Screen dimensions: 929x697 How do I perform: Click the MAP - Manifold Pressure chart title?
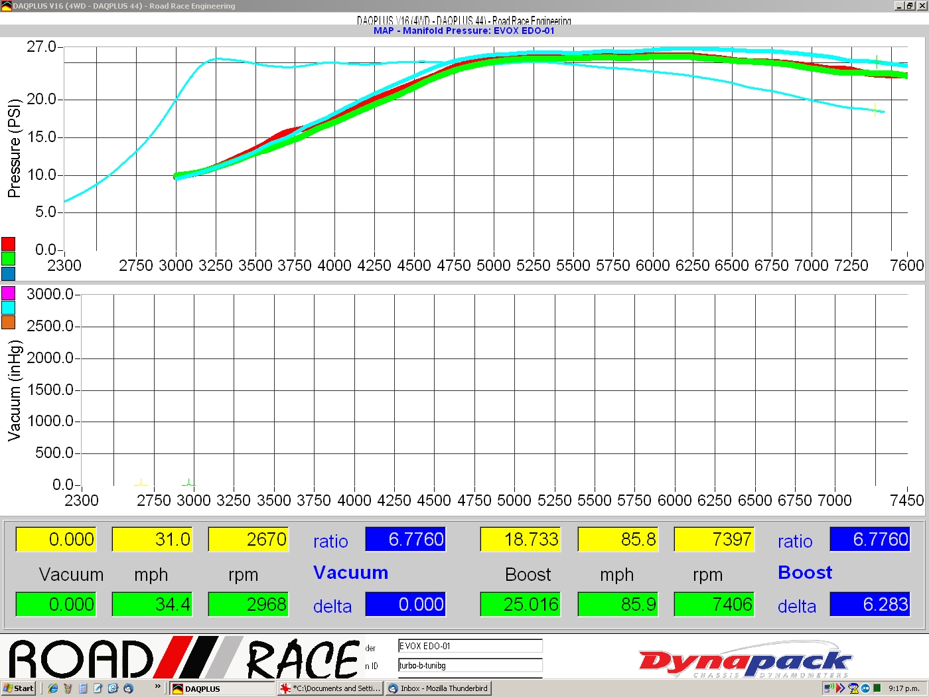pyautogui.click(x=464, y=31)
